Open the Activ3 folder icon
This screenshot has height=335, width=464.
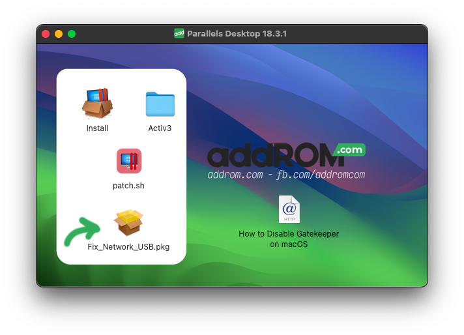coord(160,104)
